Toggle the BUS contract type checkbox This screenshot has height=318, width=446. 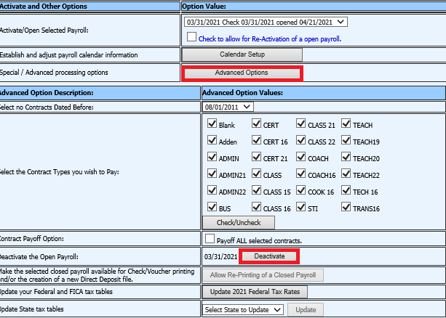tap(212, 208)
